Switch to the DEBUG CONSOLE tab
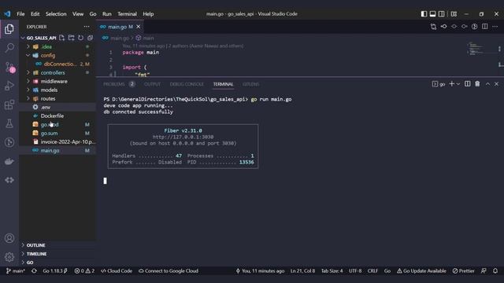Screen dimensions: 504x283 [187, 84]
